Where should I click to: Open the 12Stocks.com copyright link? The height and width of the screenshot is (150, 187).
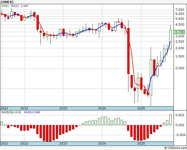[175, 148]
